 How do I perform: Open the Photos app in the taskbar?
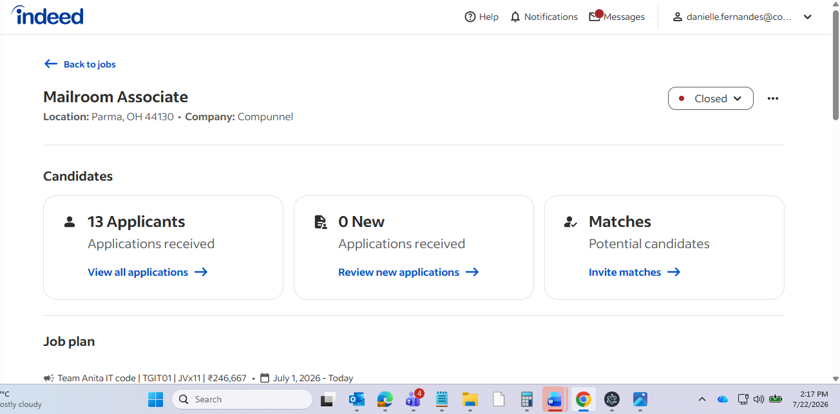pyautogui.click(x=640, y=399)
